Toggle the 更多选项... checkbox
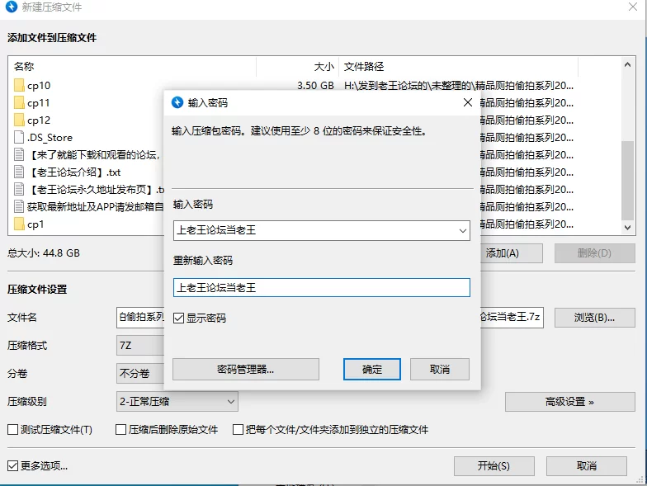The image size is (647, 486). pyautogui.click(x=13, y=465)
